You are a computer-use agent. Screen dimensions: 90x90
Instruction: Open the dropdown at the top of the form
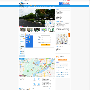click(x=46, y=36)
